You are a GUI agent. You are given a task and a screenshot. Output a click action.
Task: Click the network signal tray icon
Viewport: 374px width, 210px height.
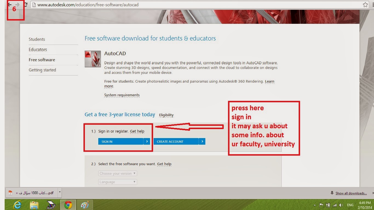tap(334, 205)
